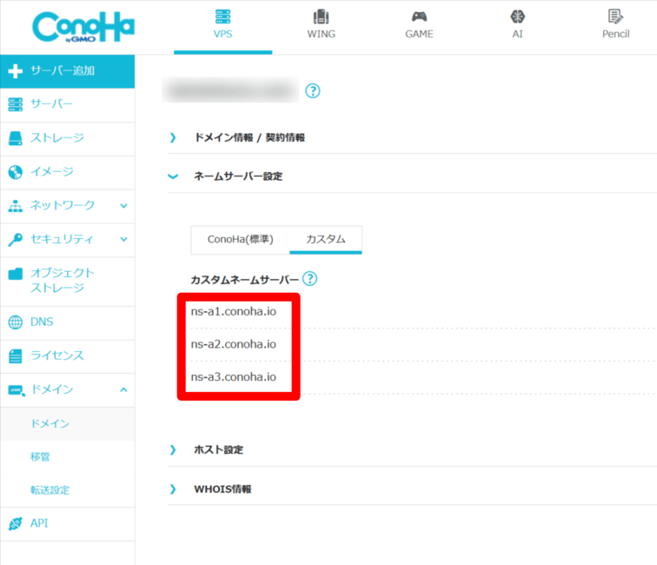
Task: Open the server icon in the sidebar
Action: 15,104
